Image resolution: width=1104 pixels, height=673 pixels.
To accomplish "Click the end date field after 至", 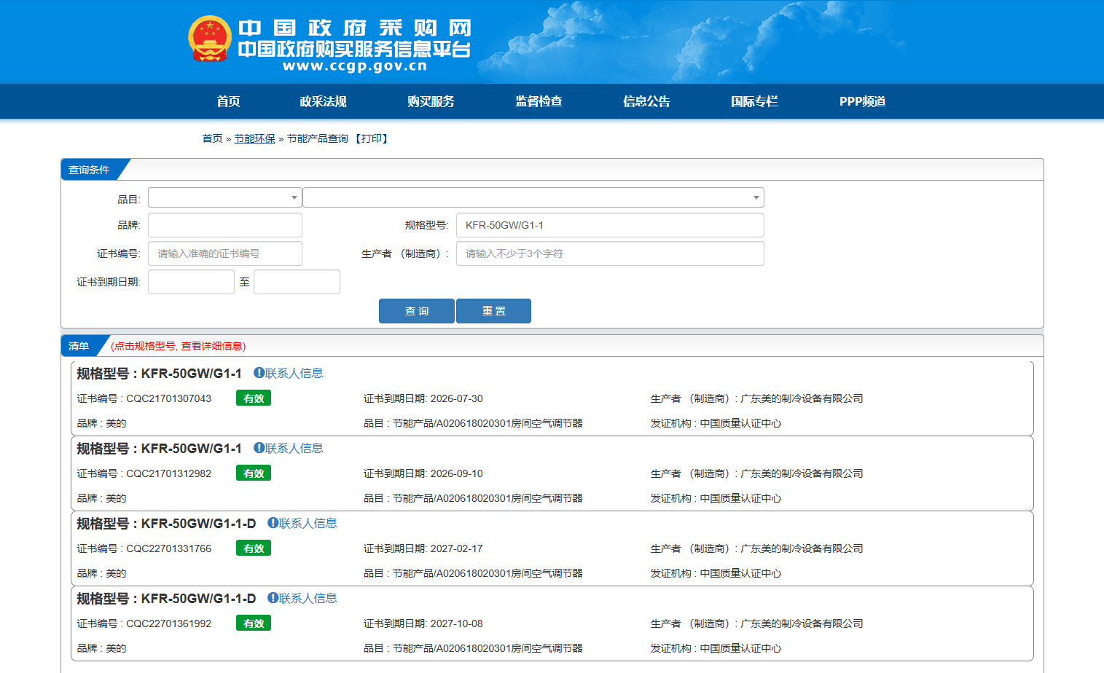I will point(297,282).
